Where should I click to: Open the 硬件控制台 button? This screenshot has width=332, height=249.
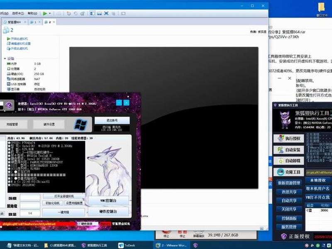point(108,212)
